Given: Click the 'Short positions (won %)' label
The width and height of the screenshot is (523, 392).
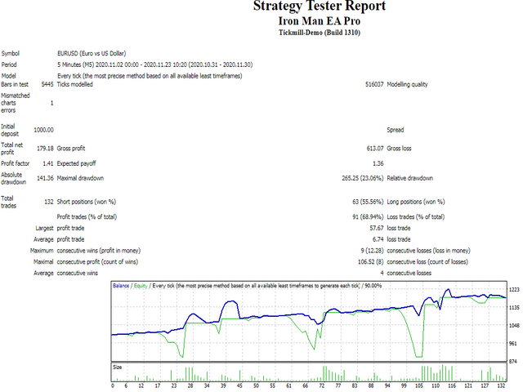Looking at the screenshot, I should 87,202.
